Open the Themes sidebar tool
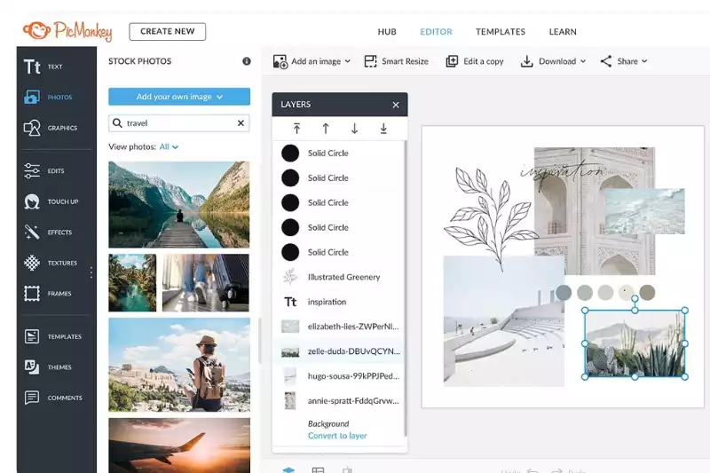Image resolution: width=710 pixels, height=473 pixels. [48, 367]
